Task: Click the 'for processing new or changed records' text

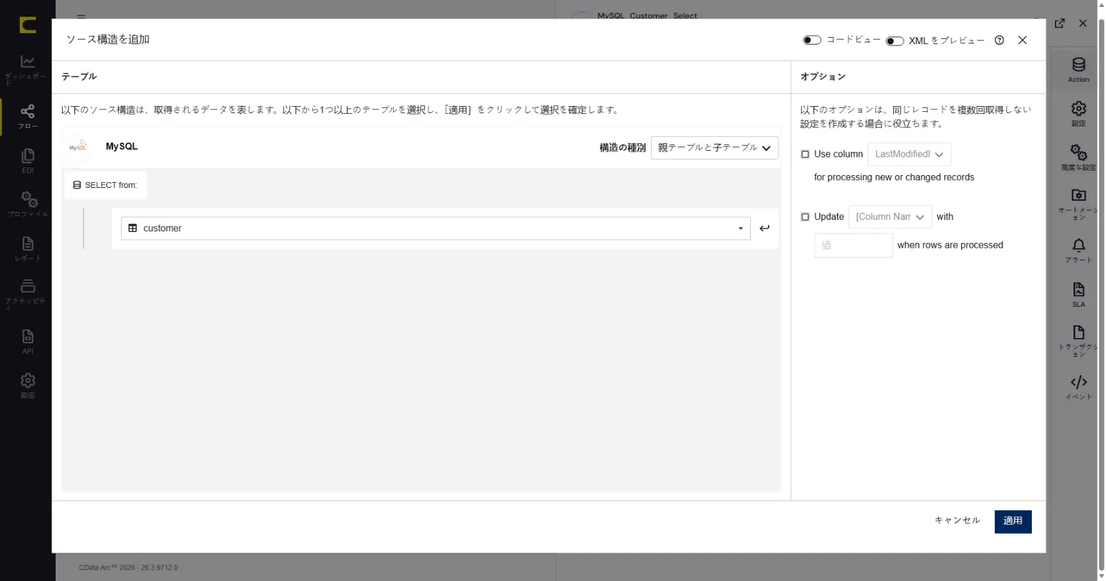Action: pyautogui.click(x=894, y=178)
